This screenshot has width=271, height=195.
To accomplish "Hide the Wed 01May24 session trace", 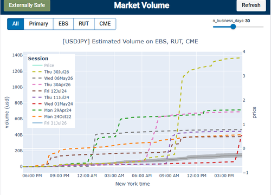I will [x=53, y=104].
